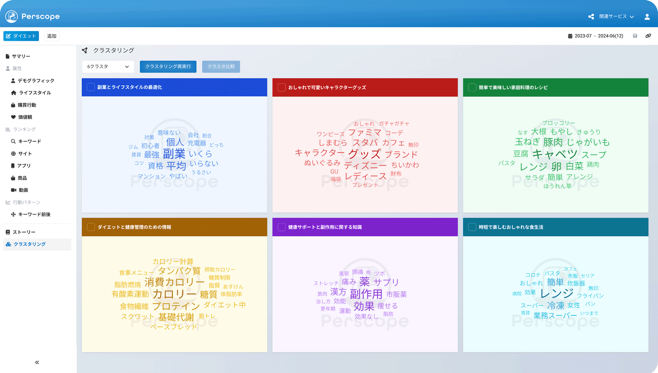The image size is (658, 373).
Task: Click the word 副作用 in purple cloud
Action: tap(366, 293)
